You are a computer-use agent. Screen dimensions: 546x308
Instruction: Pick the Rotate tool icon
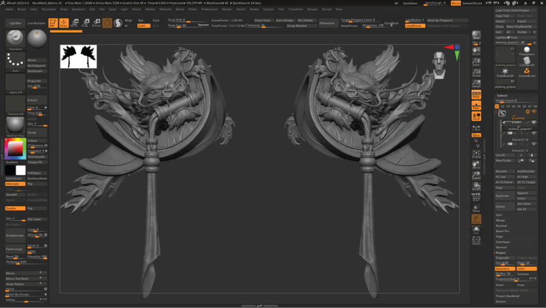[x=96, y=23]
